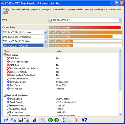
Task: Click the red X cancel toolbar icon
Action: click(x=77, y=120)
